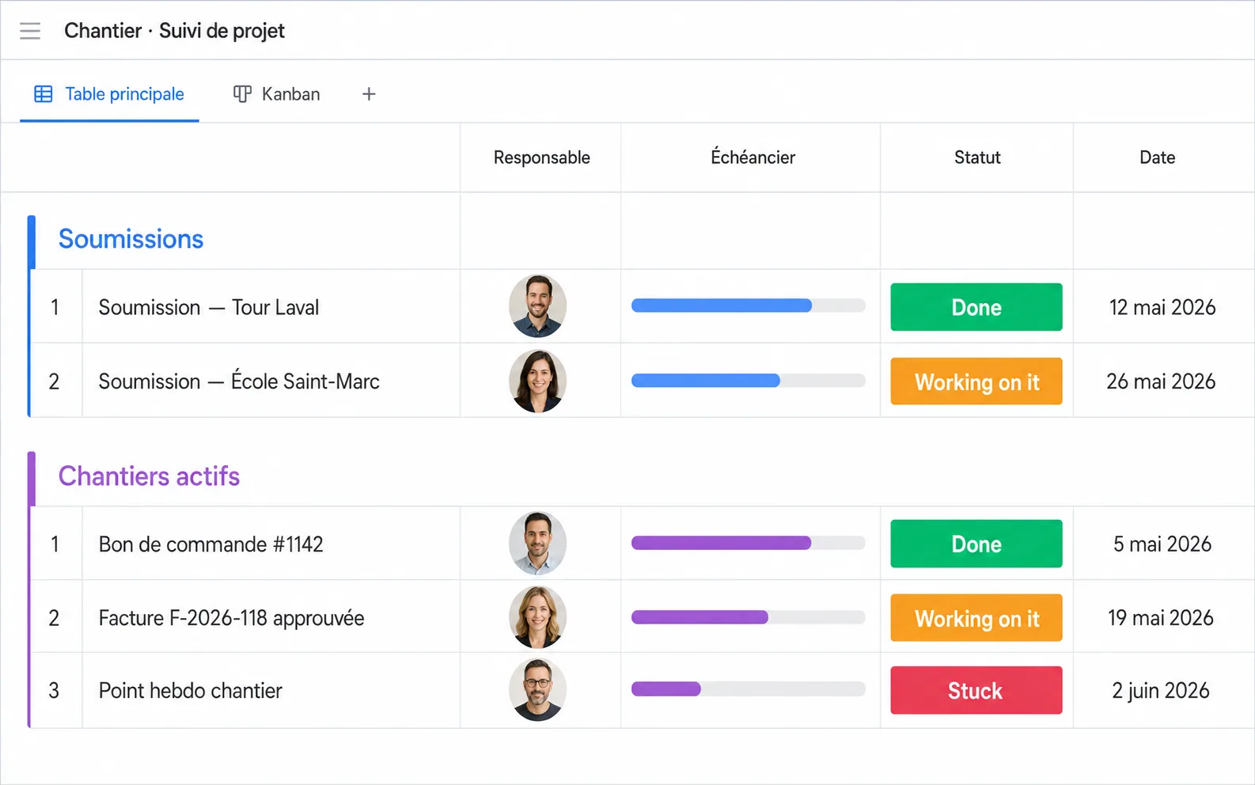This screenshot has width=1255, height=785.
Task: Click the Échéancier column header
Action: 753,157
